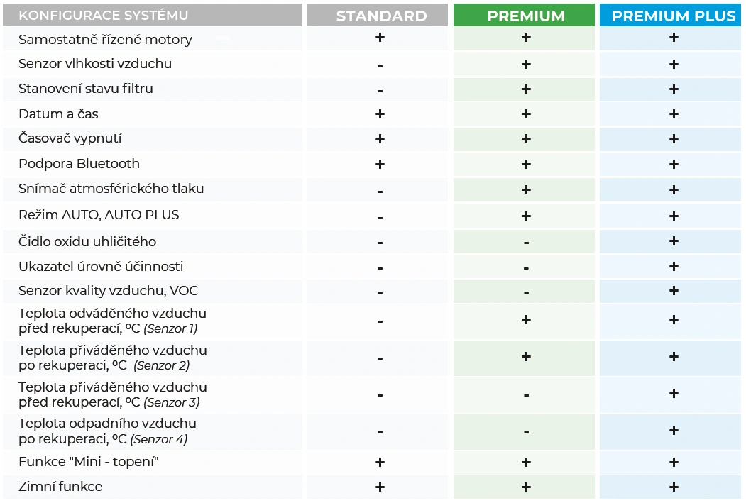
Task: Click Premium minus mark in Senzor 3 row
Action: [x=526, y=394]
